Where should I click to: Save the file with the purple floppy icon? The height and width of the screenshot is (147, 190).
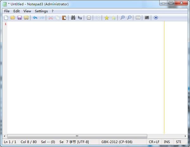point(20,18)
